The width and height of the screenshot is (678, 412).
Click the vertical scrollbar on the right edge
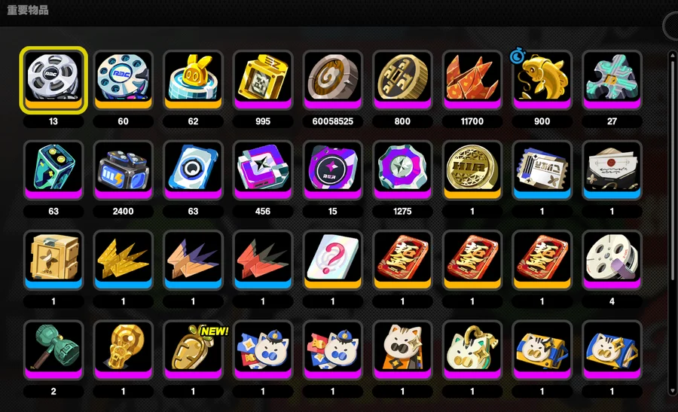click(672, 223)
